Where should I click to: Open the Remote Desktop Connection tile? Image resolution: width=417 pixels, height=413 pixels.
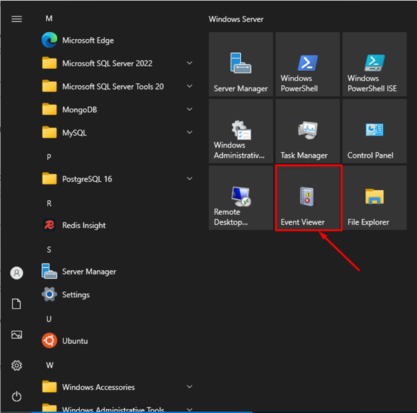(241, 198)
